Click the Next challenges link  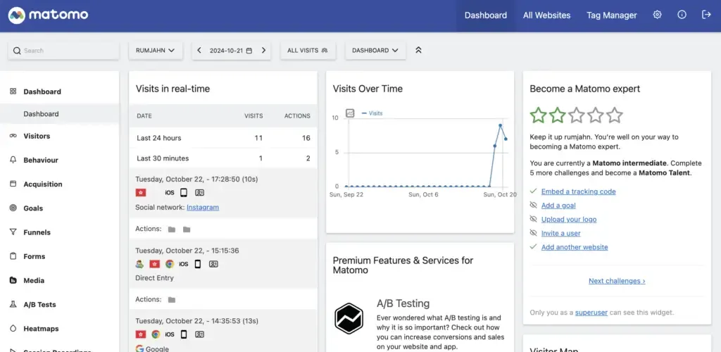pos(617,281)
